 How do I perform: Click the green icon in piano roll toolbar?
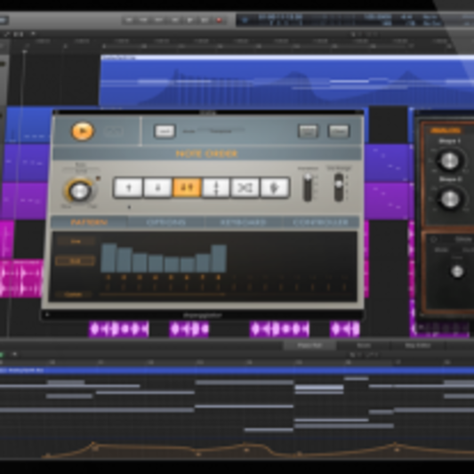click(2, 354)
